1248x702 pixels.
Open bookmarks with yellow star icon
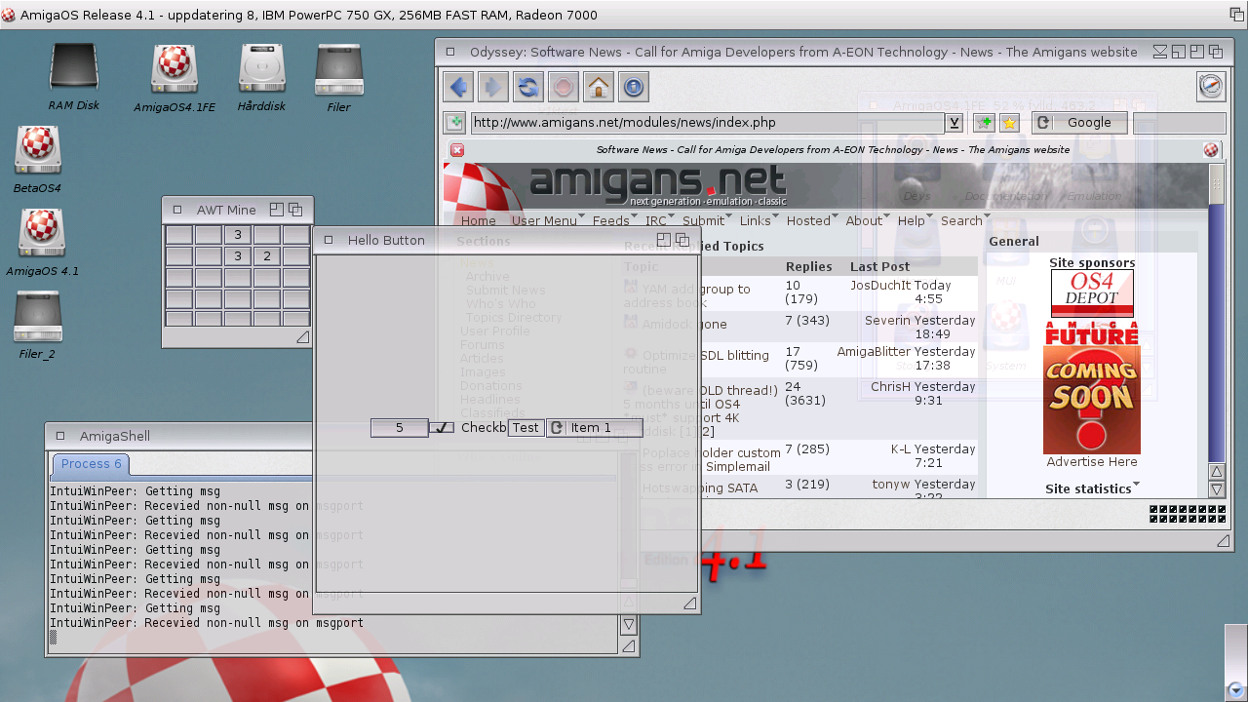(1009, 123)
